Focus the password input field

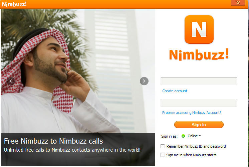[199, 103]
